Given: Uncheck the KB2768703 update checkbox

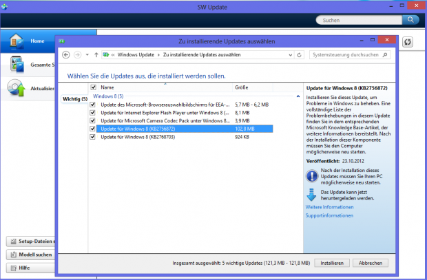Looking at the screenshot, I should pyautogui.click(x=92, y=137).
